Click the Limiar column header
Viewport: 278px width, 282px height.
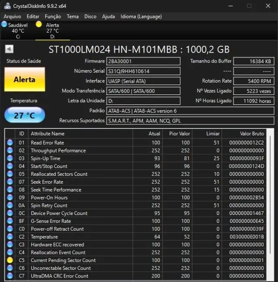tap(207, 134)
